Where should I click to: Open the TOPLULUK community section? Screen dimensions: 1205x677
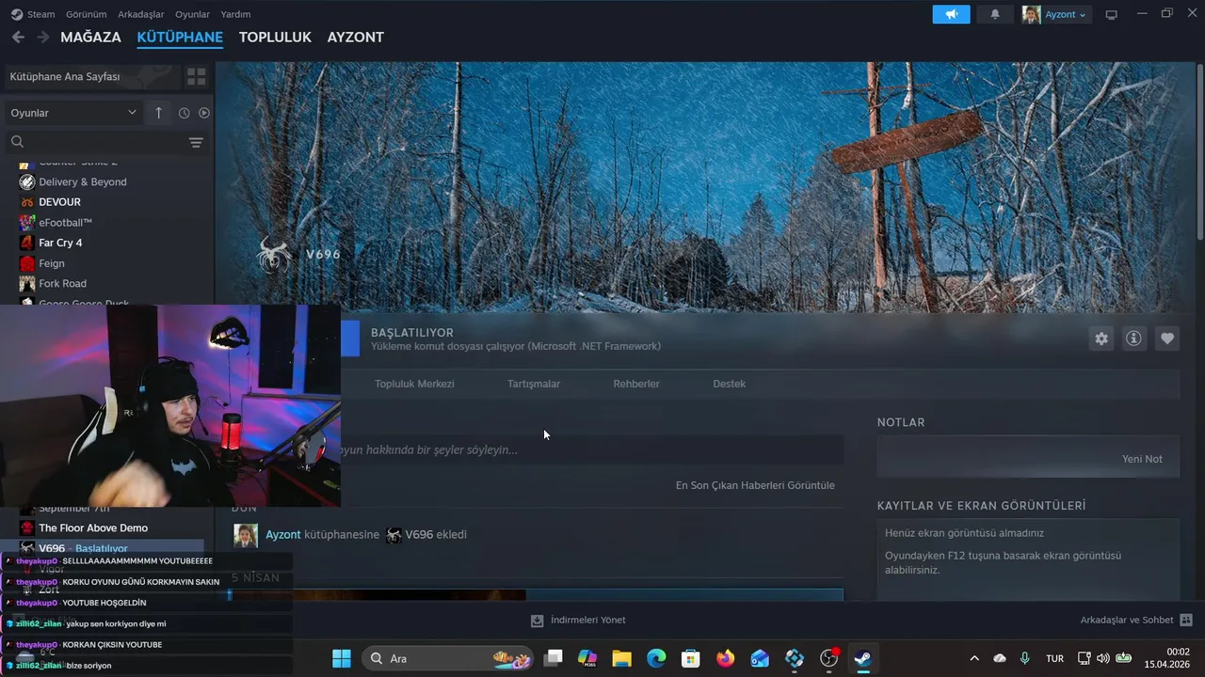tap(275, 37)
